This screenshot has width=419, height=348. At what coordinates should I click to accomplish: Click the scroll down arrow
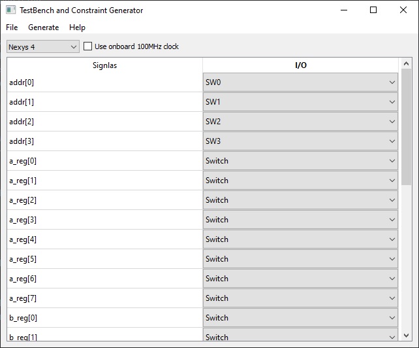(406, 336)
